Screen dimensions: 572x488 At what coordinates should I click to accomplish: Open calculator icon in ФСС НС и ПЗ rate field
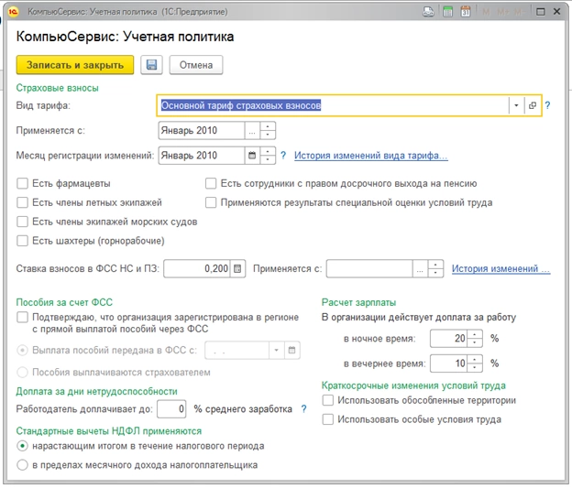click(237, 268)
